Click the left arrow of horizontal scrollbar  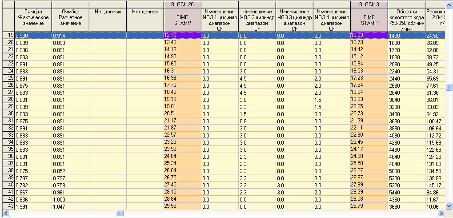click(4, 214)
